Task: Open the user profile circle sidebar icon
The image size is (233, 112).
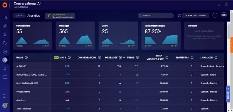Action: point(5,51)
